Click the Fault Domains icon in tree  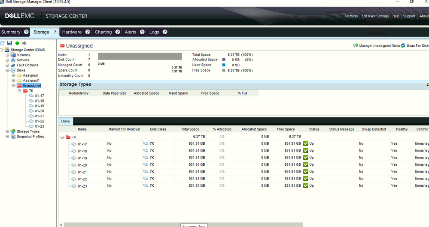13,65
